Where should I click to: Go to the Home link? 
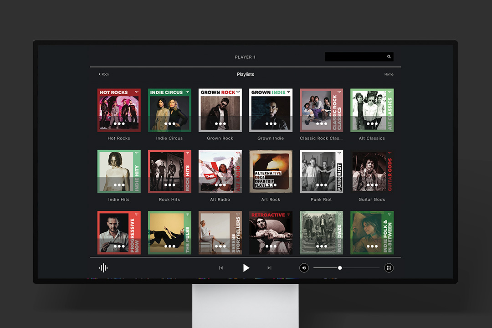[x=389, y=74]
